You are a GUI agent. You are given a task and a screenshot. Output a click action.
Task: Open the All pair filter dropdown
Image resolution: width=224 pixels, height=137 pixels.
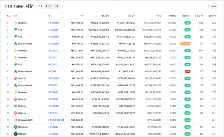(x=214, y=6)
